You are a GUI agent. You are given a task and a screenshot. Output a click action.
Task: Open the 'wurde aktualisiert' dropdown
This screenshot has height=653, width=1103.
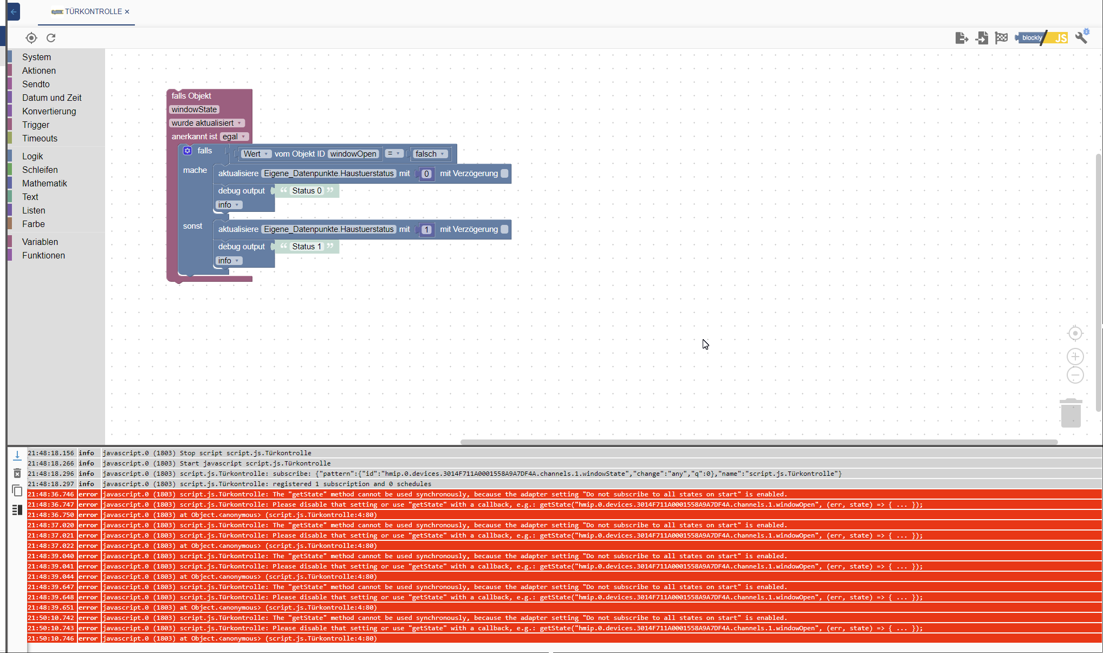coord(206,123)
